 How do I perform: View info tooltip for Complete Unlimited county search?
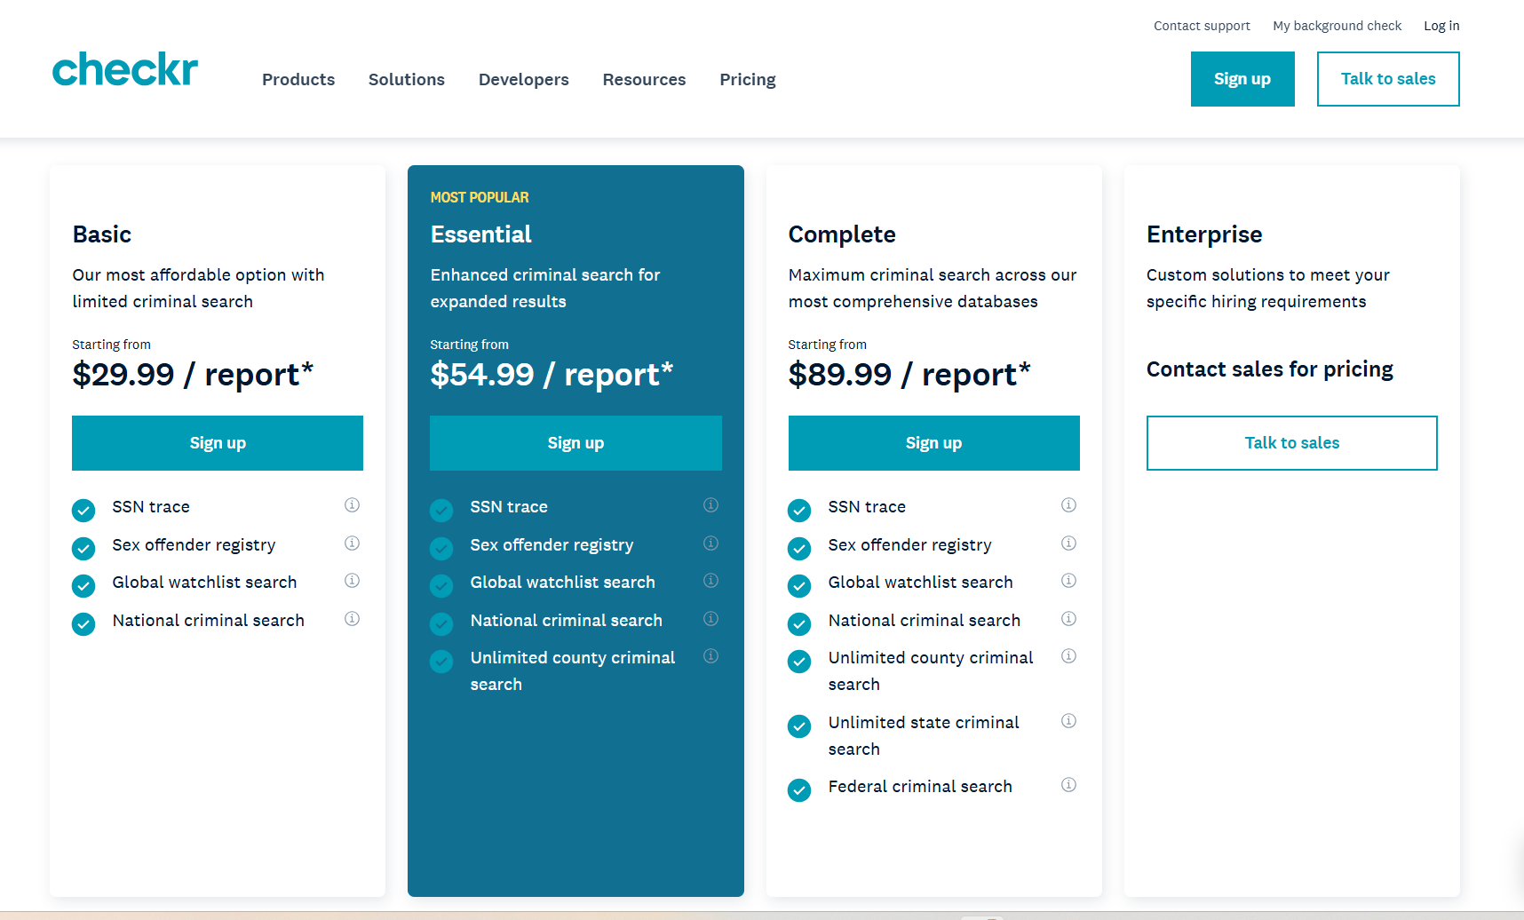tap(1069, 656)
